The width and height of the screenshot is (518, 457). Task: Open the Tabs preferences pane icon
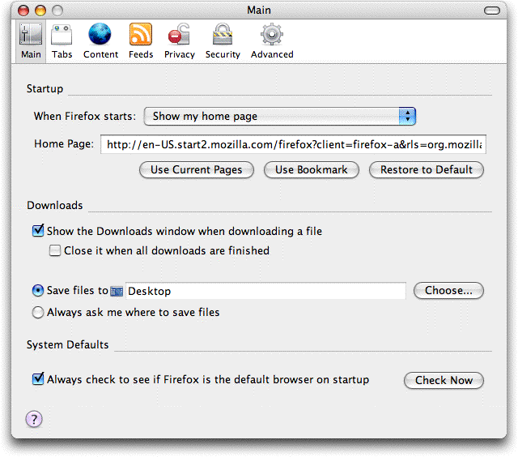point(62,35)
